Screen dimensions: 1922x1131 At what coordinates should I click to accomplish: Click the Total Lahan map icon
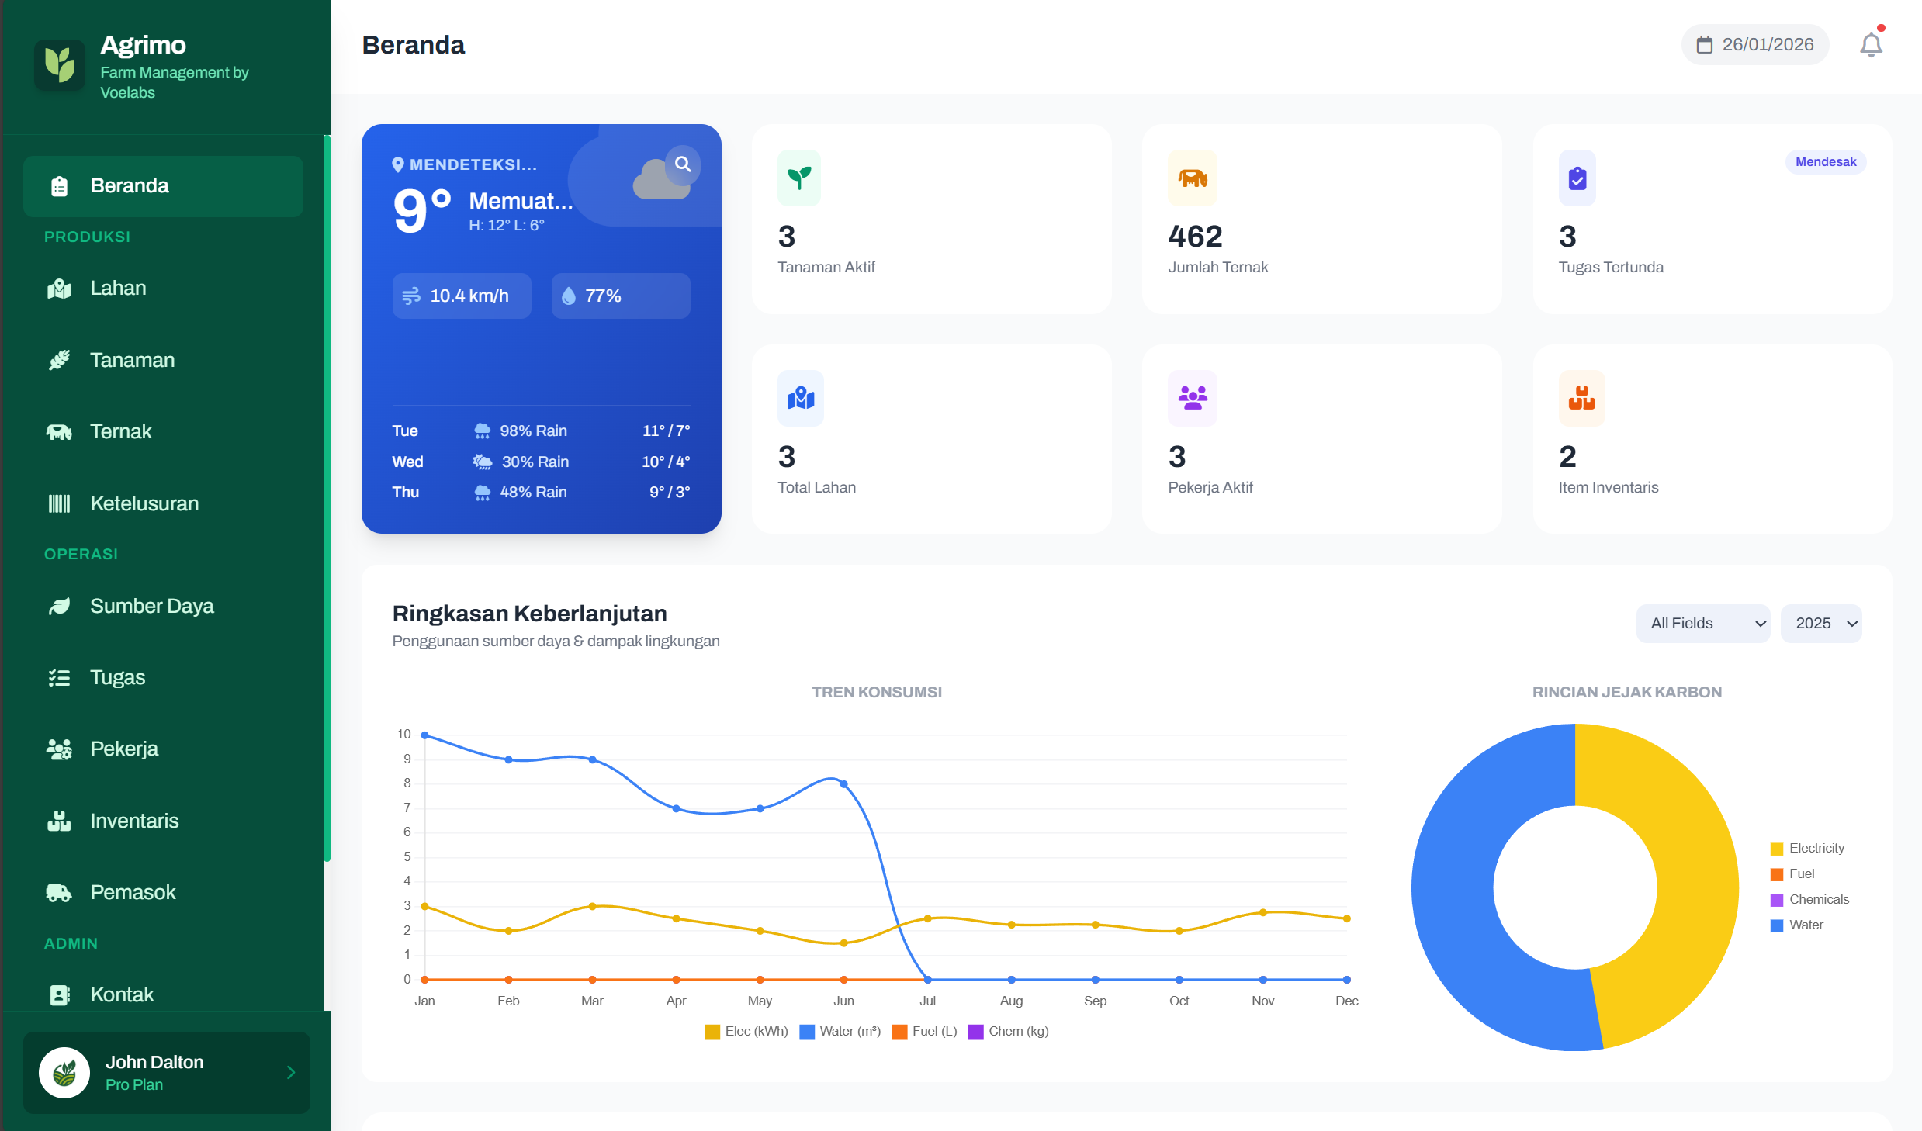(800, 398)
